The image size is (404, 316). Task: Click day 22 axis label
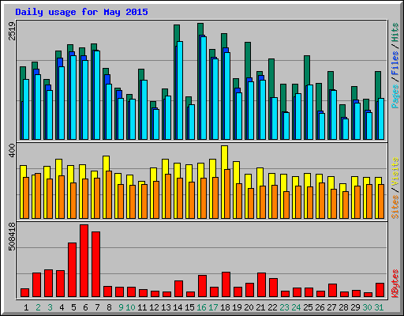(x=272, y=307)
